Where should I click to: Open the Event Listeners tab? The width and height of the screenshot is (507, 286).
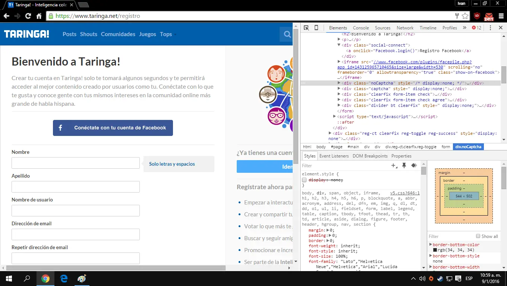[x=334, y=156]
